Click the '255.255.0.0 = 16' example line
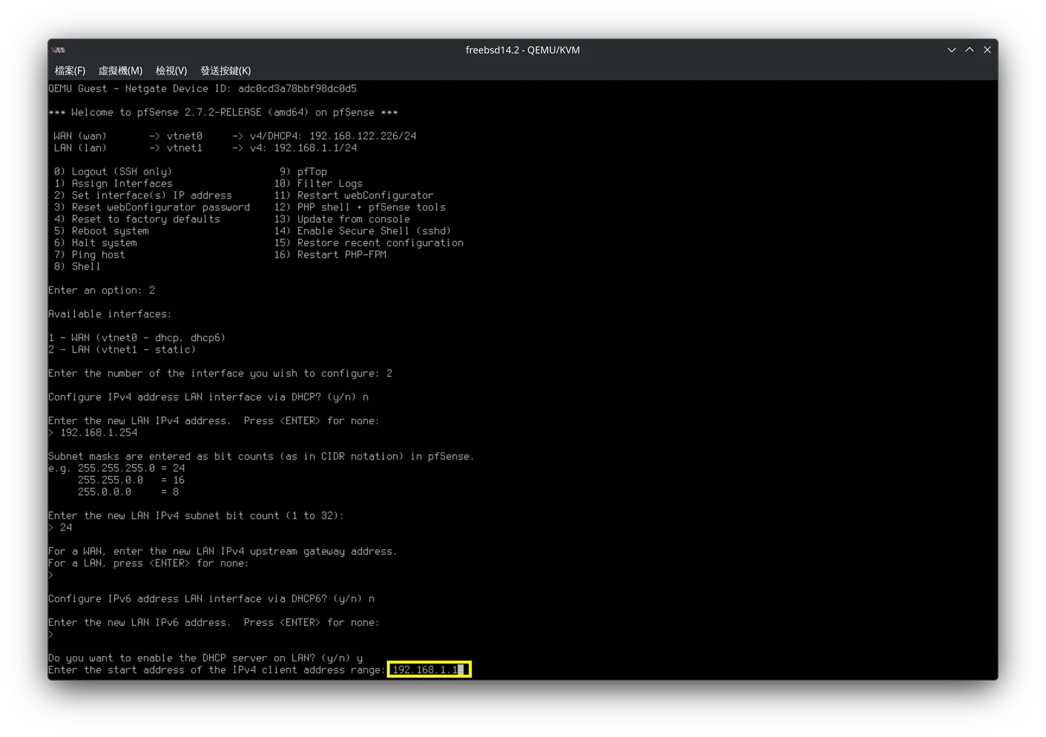1046x737 pixels. pyautogui.click(x=131, y=480)
